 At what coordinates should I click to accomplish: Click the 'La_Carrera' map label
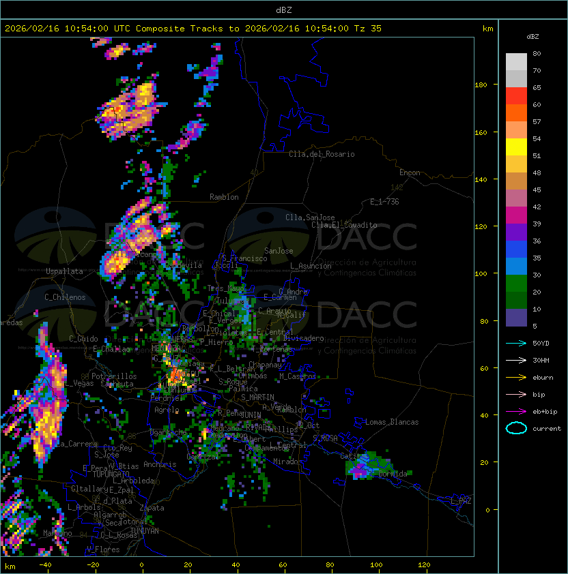pyautogui.click(x=77, y=444)
